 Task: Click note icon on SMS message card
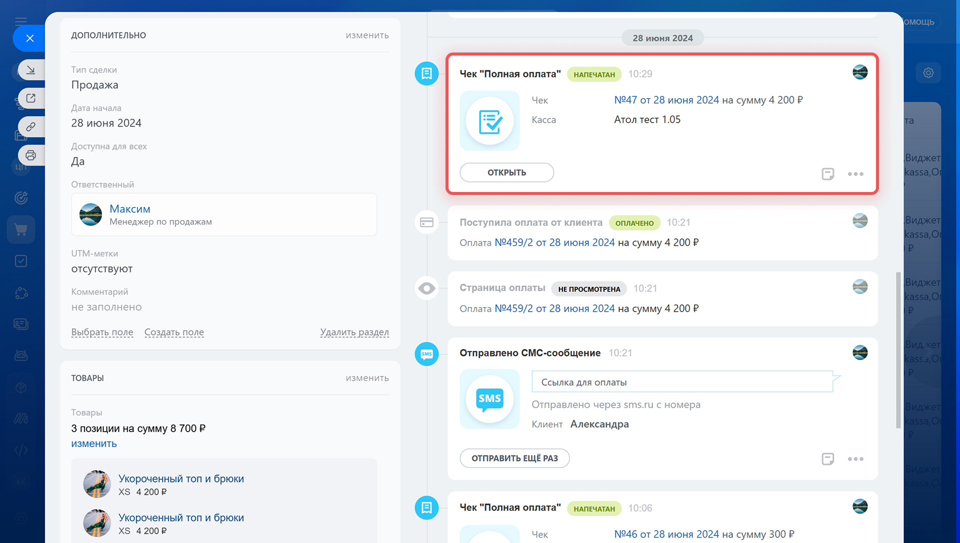(x=827, y=459)
